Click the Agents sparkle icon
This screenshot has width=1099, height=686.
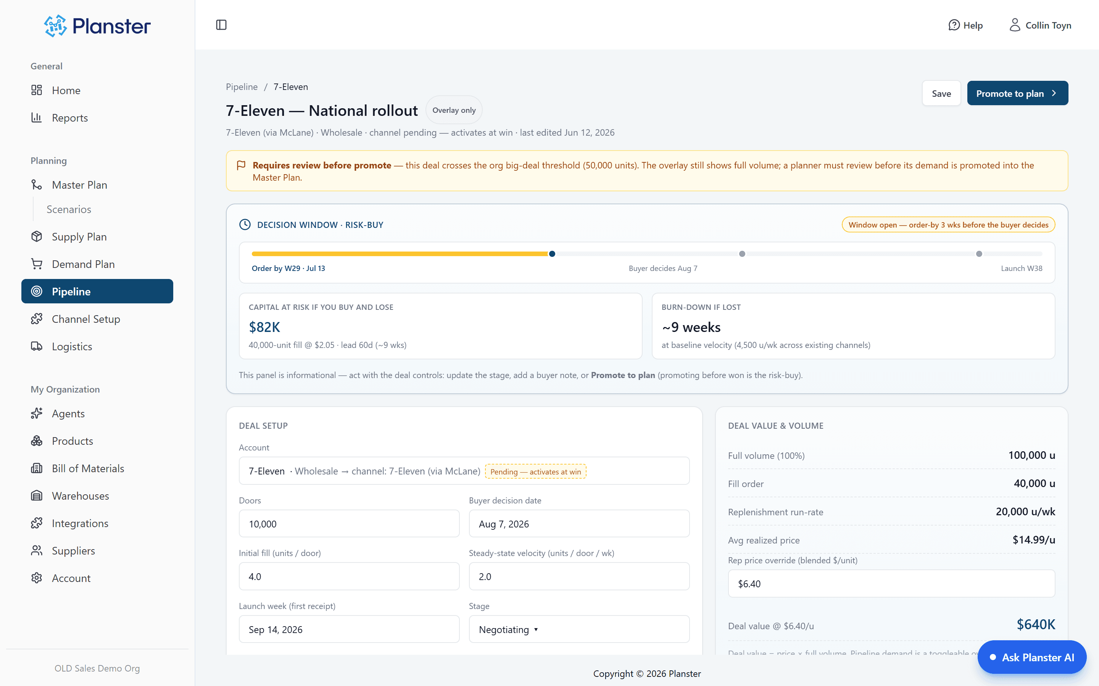coord(37,414)
